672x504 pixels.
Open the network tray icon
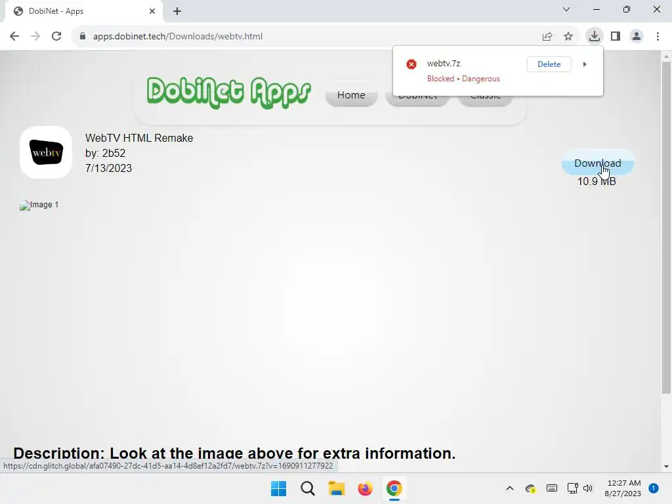572,488
